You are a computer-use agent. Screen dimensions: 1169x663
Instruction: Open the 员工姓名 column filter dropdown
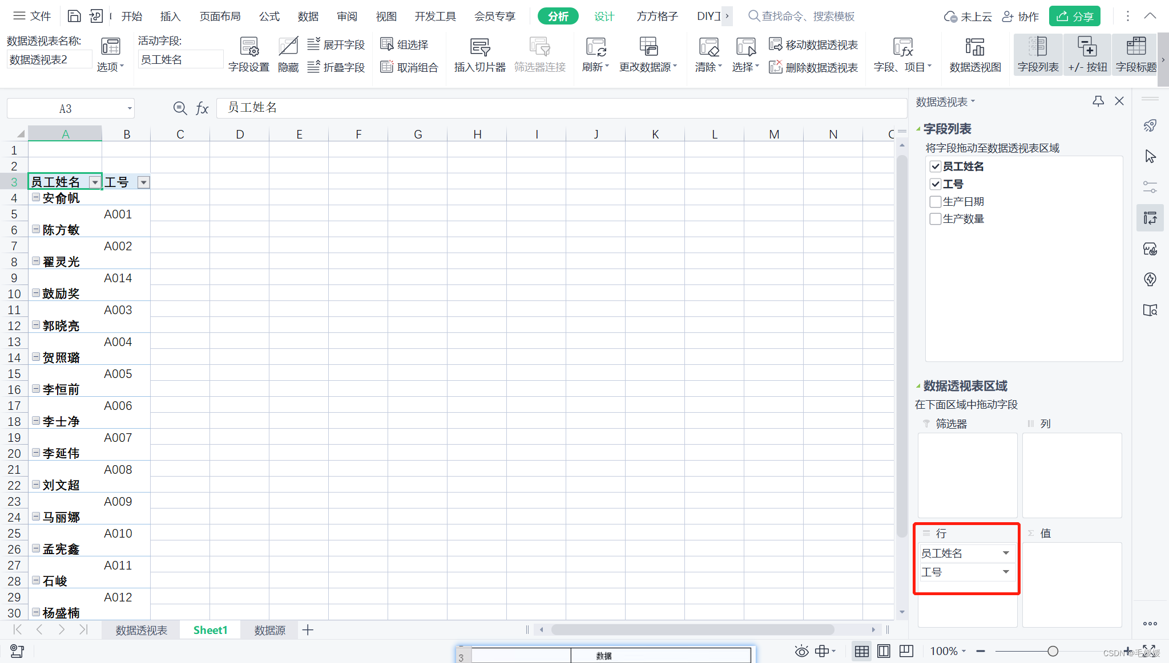[95, 182]
